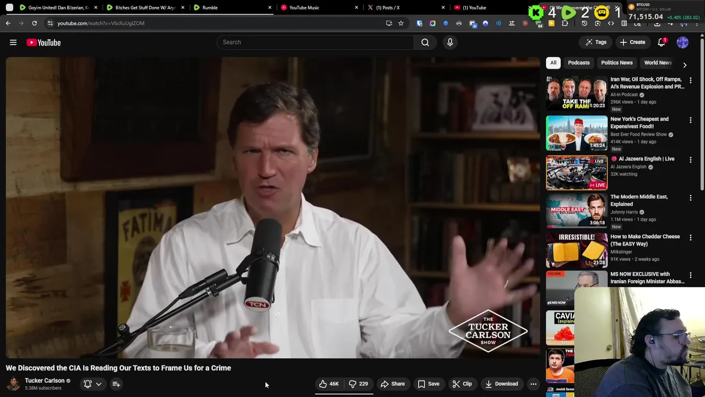Viewport: 705px width, 397px height.
Task: Open the Tucker Carlson channel name link
Action: (x=45, y=380)
